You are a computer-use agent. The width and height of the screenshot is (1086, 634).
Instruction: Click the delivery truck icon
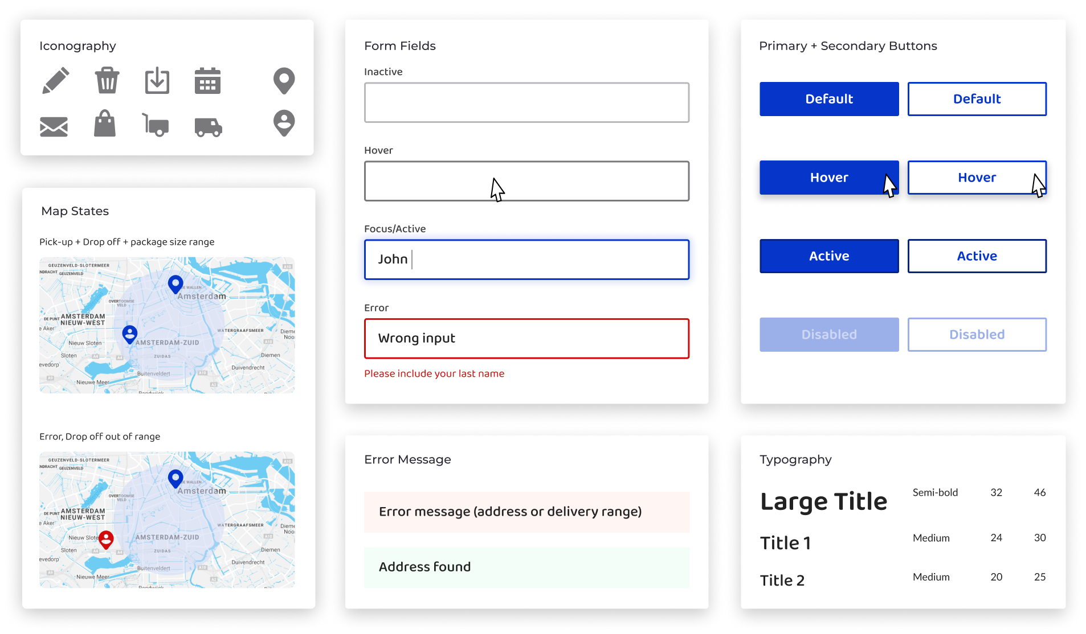coord(208,127)
